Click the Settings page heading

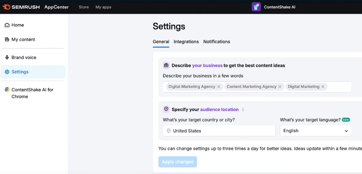pyautogui.click(x=169, y=26)
